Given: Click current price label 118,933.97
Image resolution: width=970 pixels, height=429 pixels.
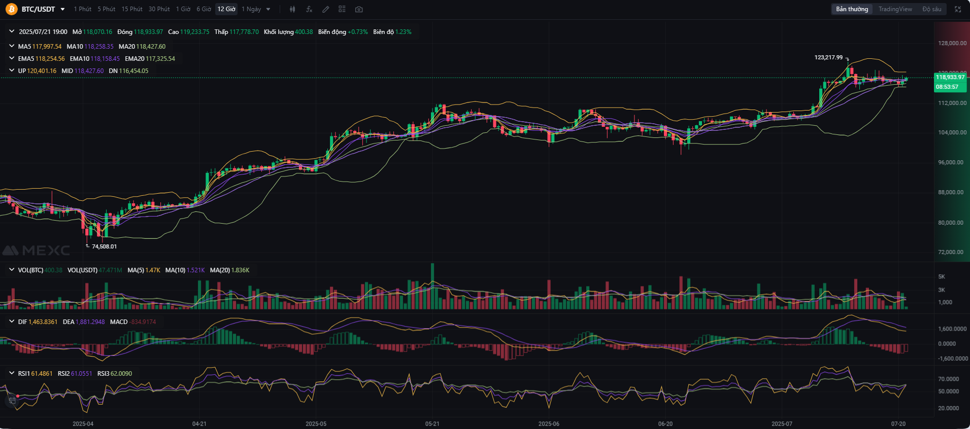Looking at the screenshot, I should click(x=950, y=77).
